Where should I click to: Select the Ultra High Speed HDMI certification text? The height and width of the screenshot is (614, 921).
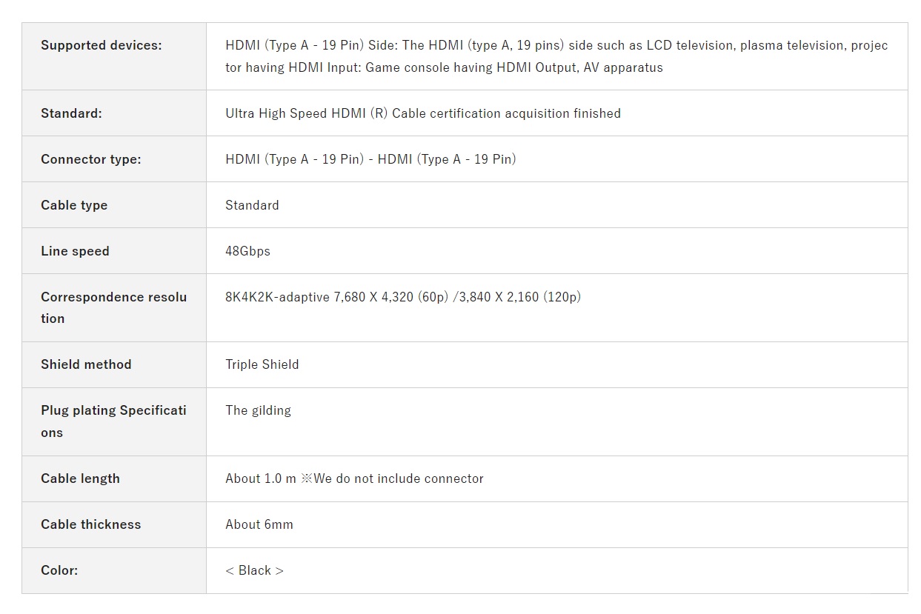pos(423,113)
